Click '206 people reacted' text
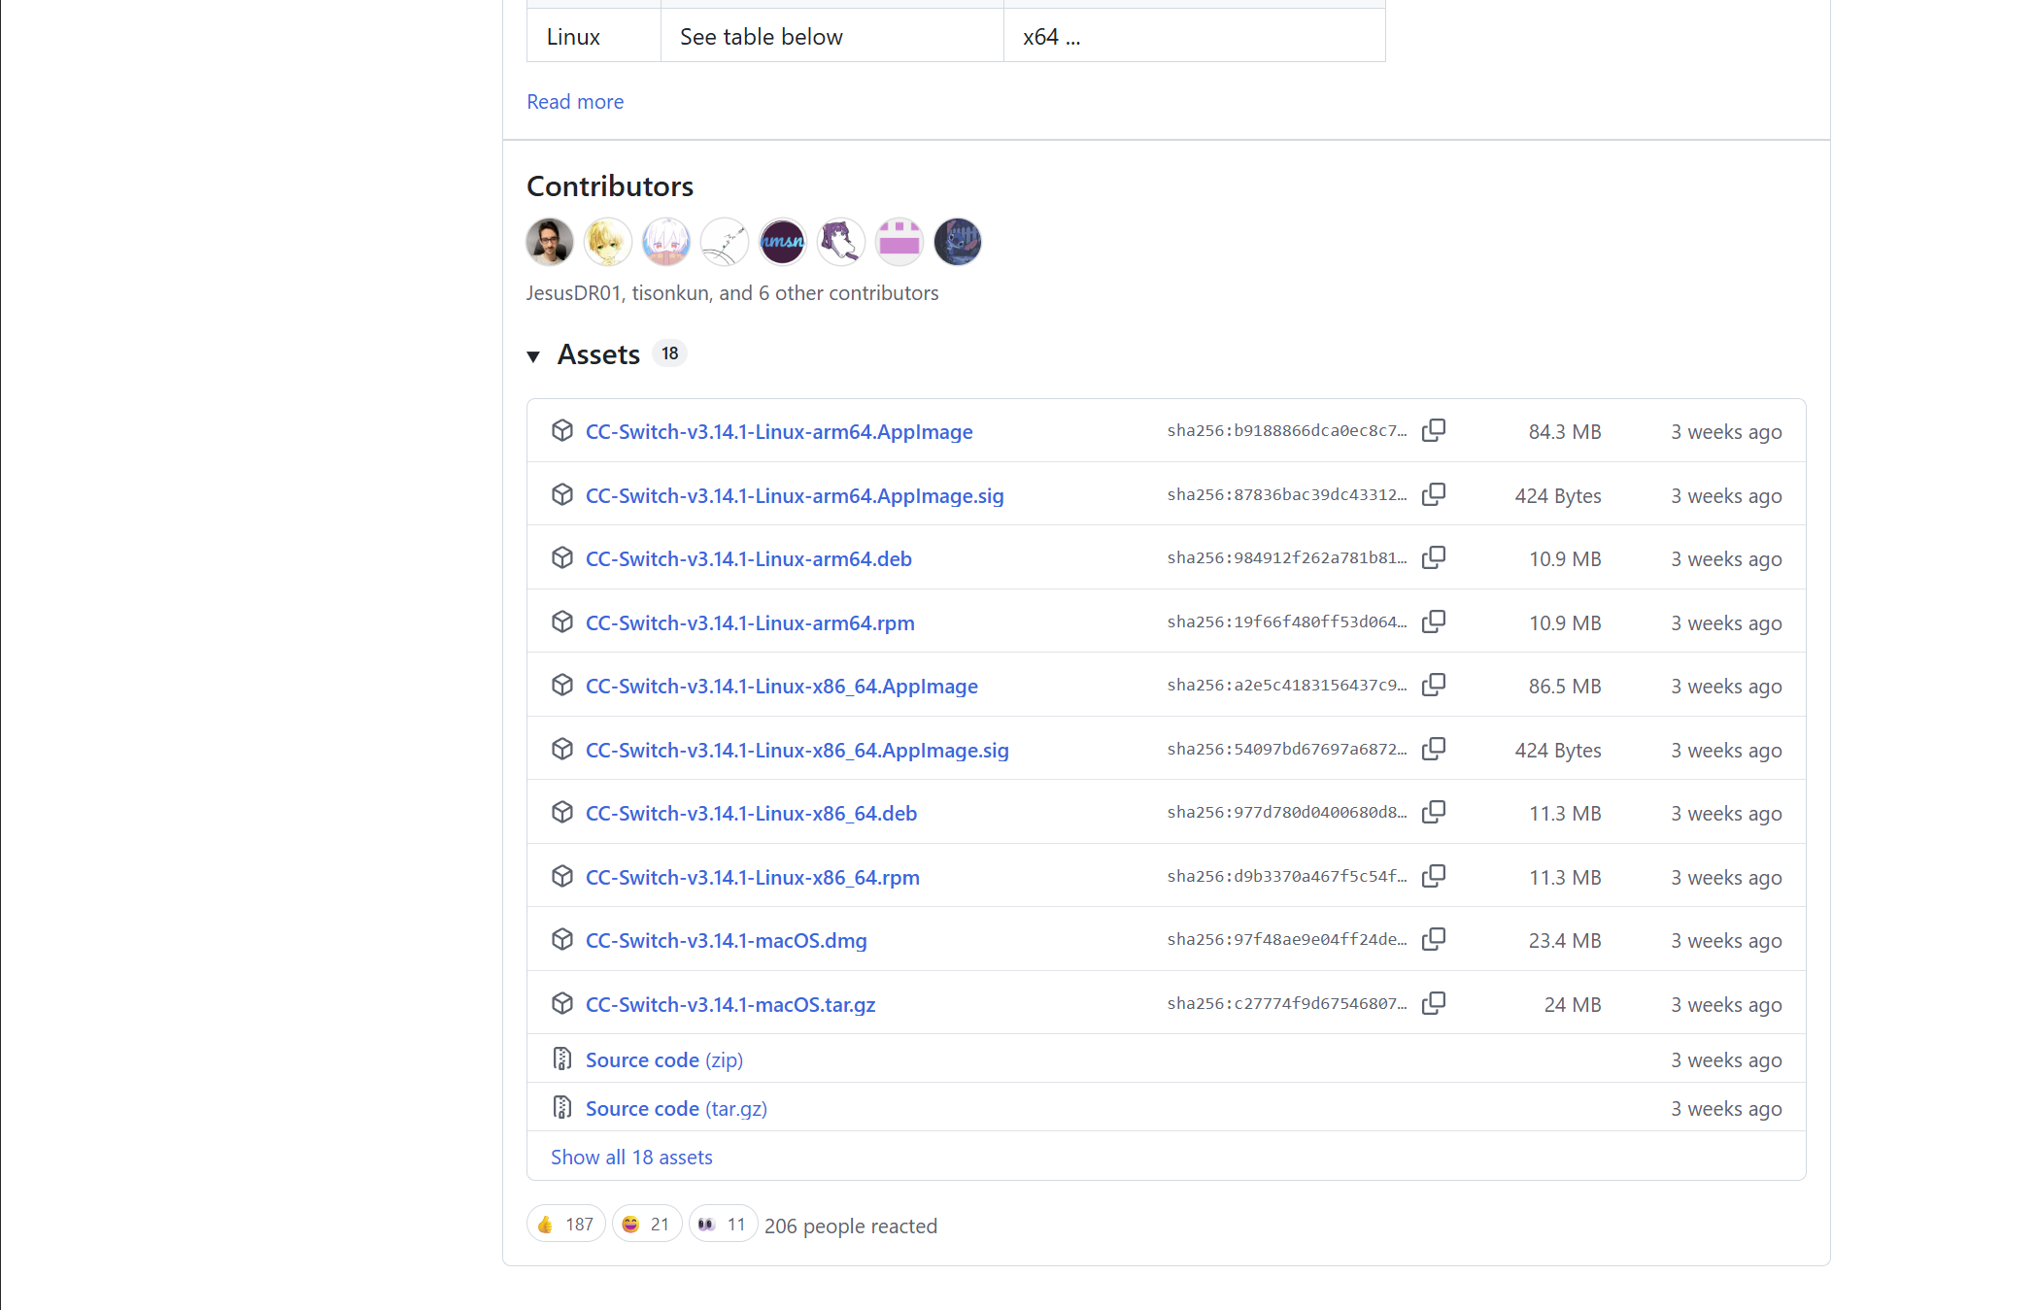Image resolution: width=2036 pixels, height=1310 pixels. click(x=851, y=1226)
